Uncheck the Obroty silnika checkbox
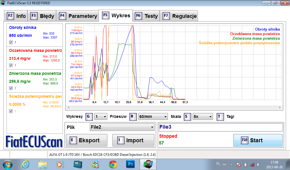Viewport: 290px width, 170px height. [11, 42]
